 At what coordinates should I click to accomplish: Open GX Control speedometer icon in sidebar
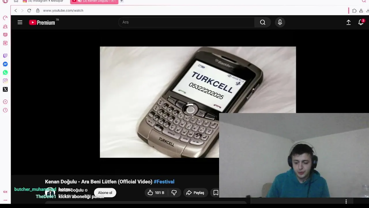point(5,18)
